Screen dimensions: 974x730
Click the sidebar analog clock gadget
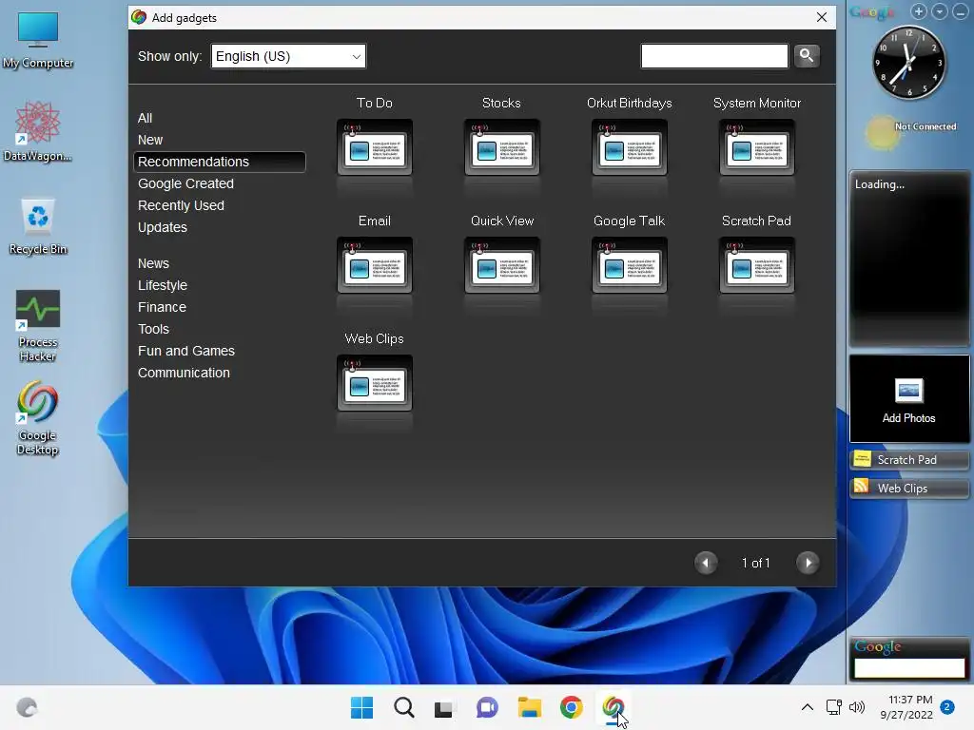point(908,62)
